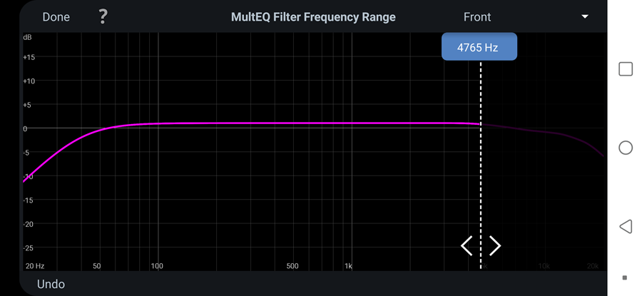Tap the Android recent apps square
Viewport: 642px width, 296px height.
626,69
